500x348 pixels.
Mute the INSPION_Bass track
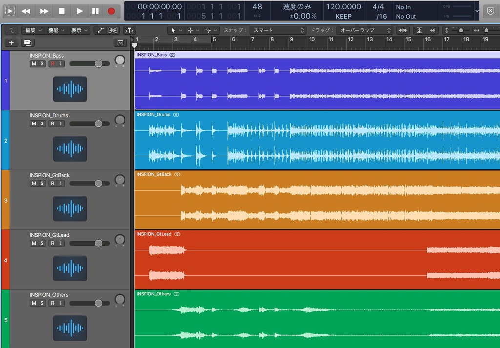click(x=34, y=64)
